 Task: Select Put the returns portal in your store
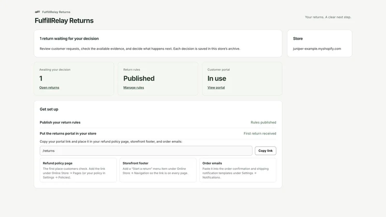[68, 134]
